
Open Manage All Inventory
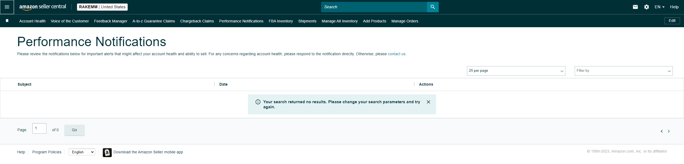click(340, 21)
